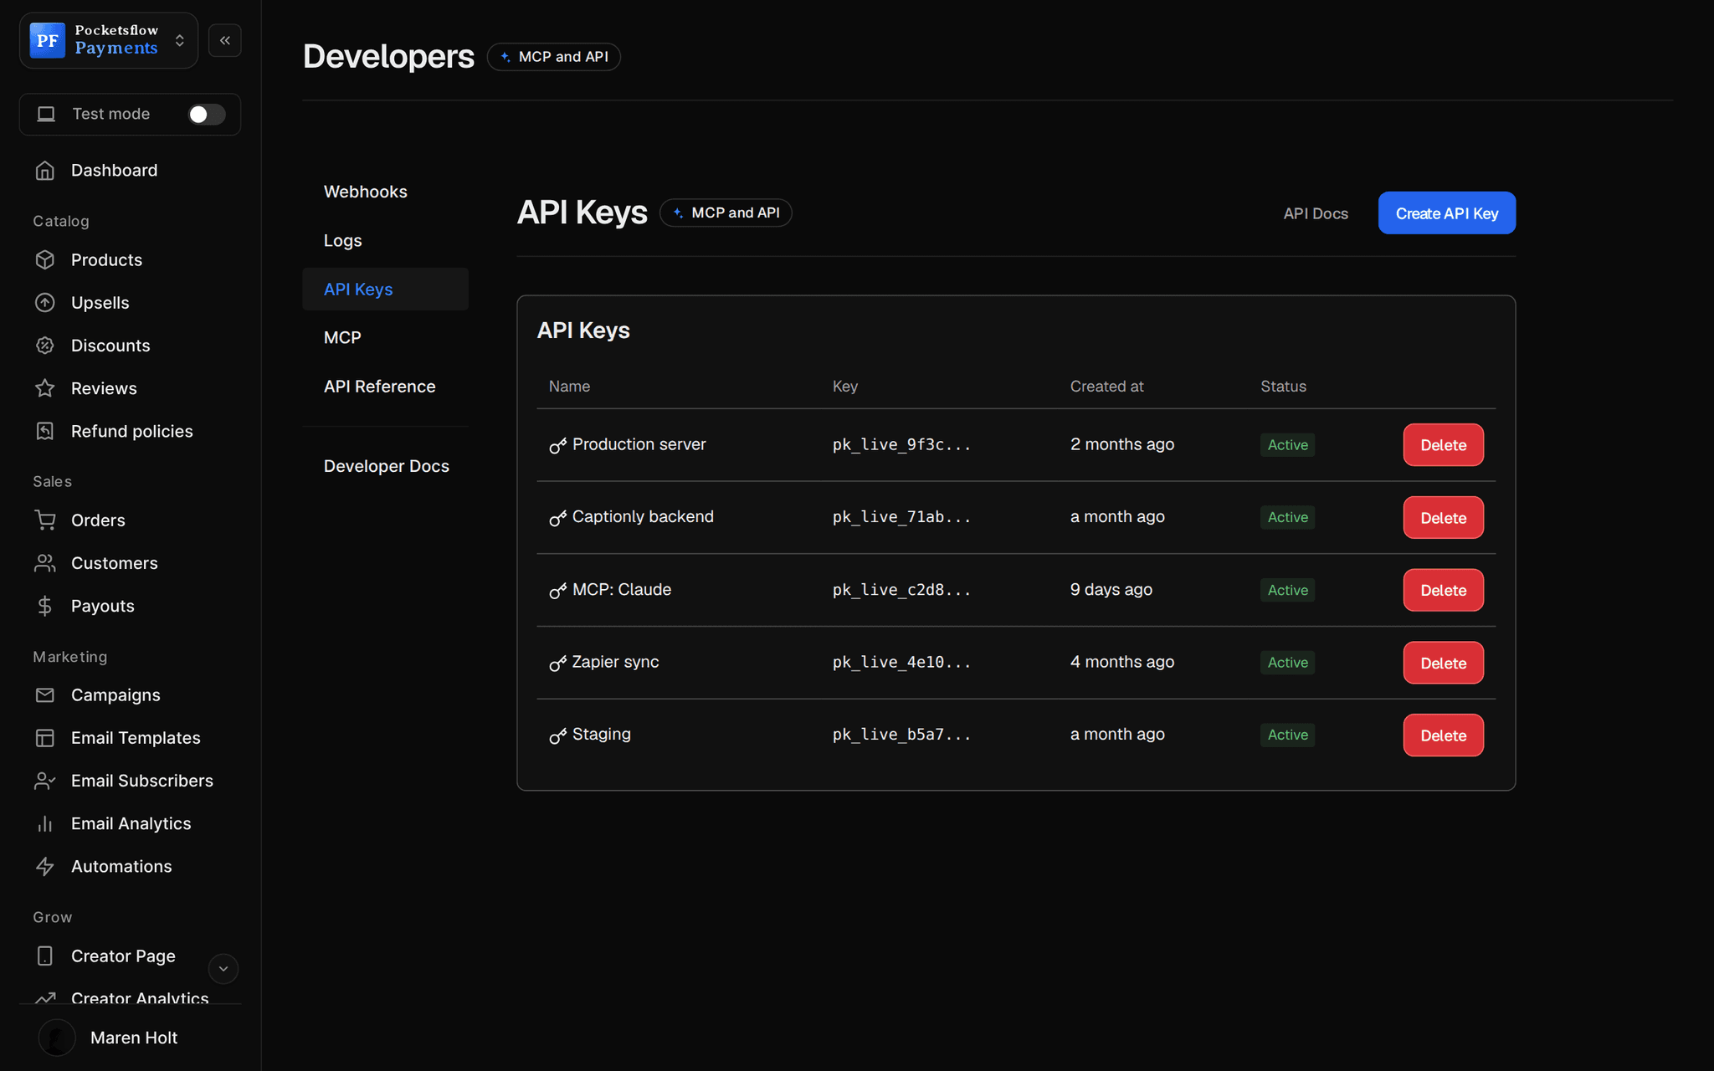Click the MCP and API badge beside API Keys heading

click(x=726, y=213)
